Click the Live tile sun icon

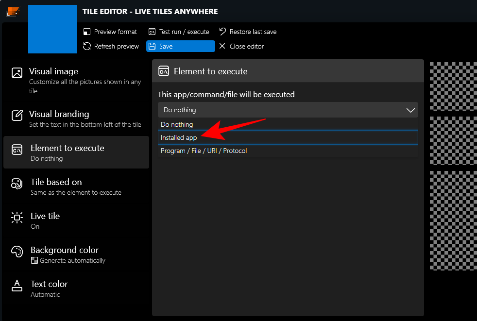17,218
